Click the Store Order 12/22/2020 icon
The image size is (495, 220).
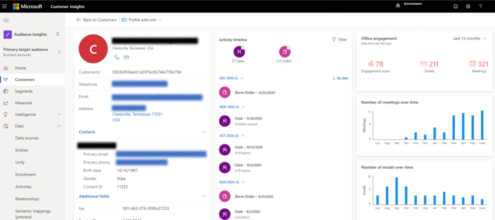tap(224, 93)
